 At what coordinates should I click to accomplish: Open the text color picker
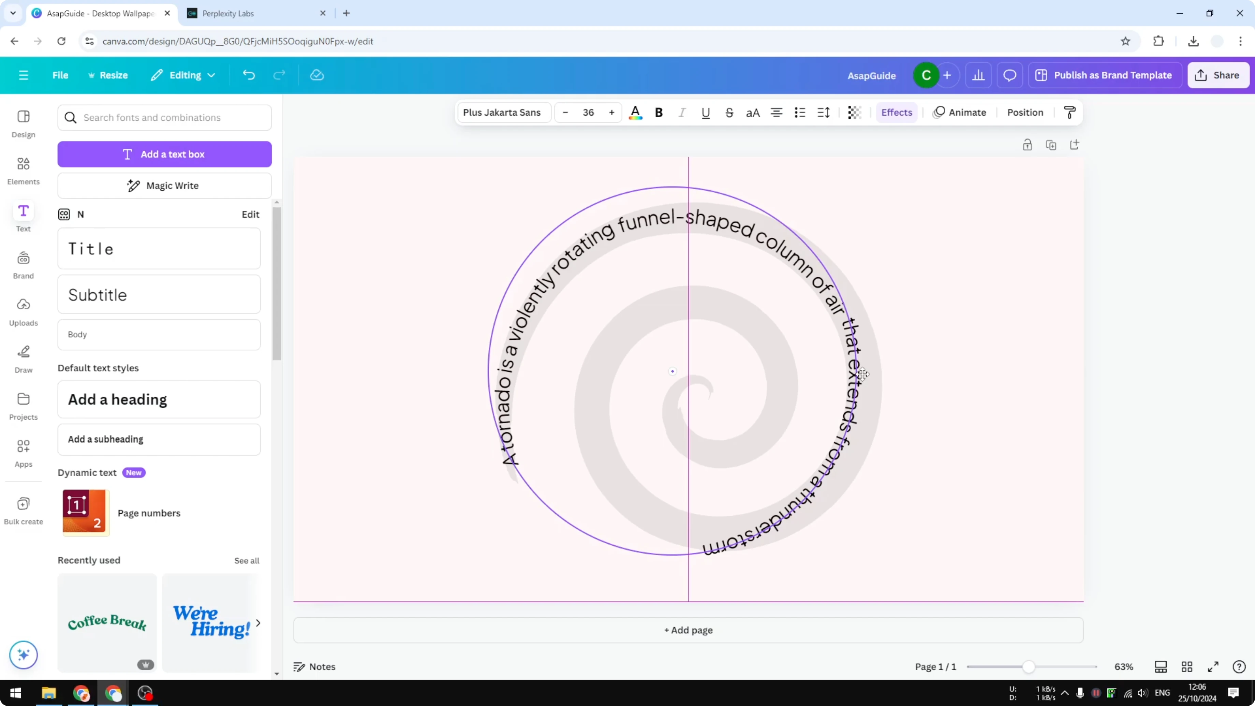(x=635, y=112)
